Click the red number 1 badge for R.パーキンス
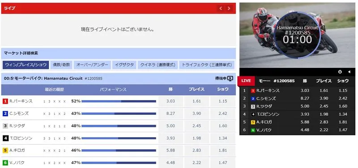Image resolution: width=358 pixels, height=168 pixels. 5,101
